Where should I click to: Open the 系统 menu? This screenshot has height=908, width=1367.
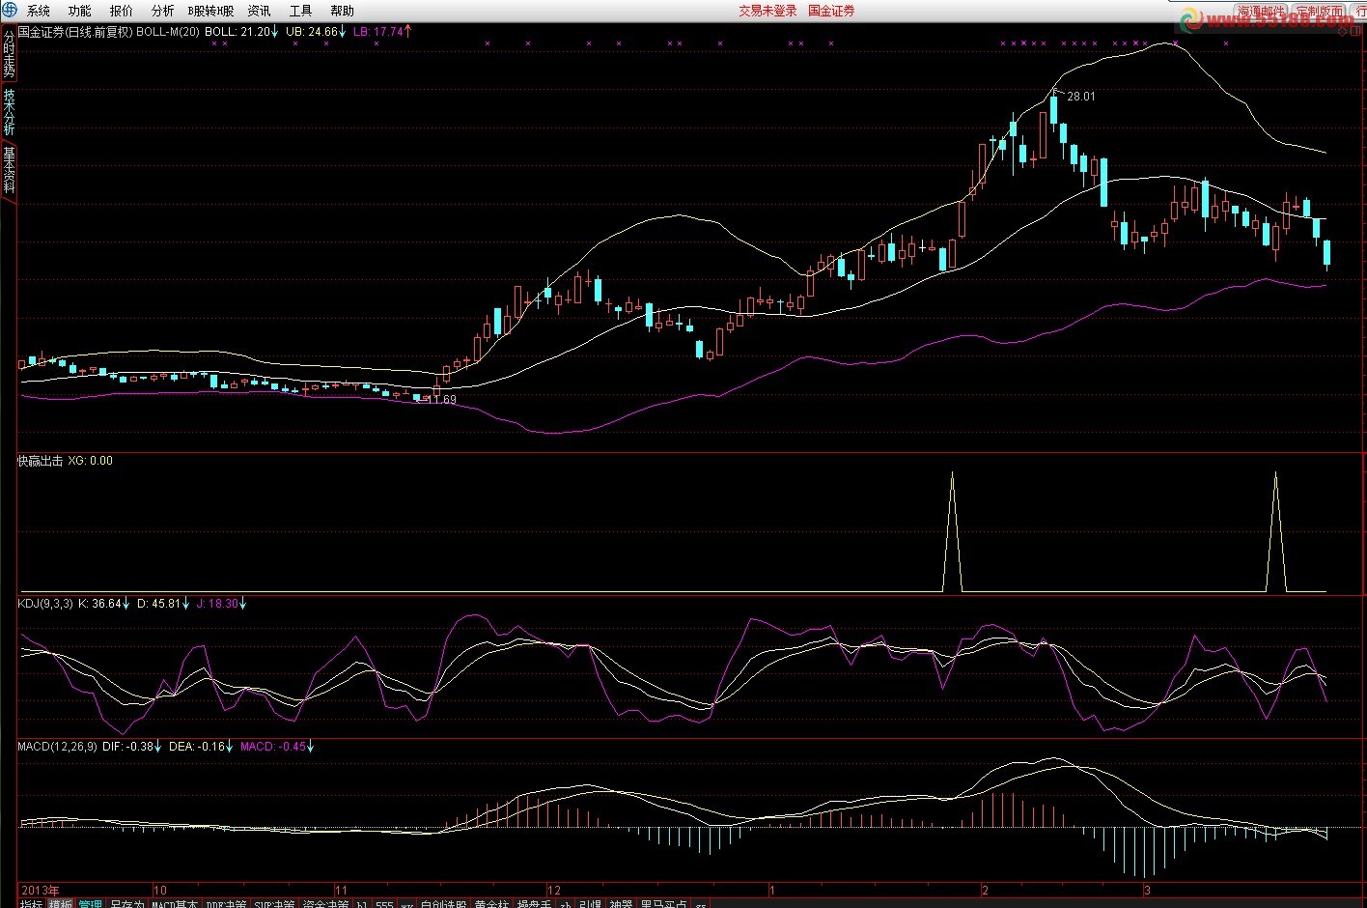tap(39, 11)
